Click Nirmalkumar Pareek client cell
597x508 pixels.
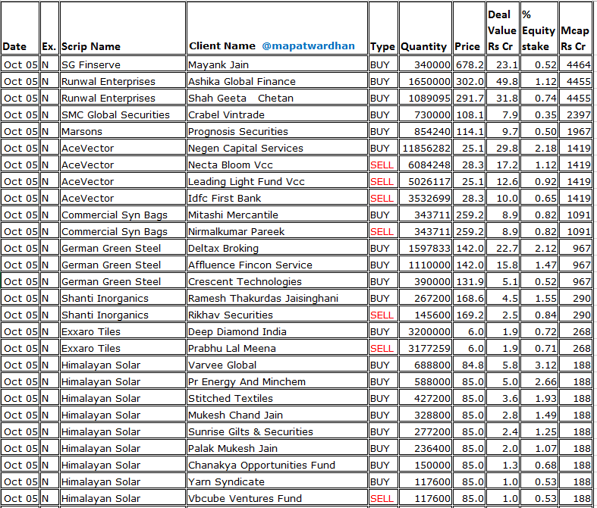[x=277, y=232]
